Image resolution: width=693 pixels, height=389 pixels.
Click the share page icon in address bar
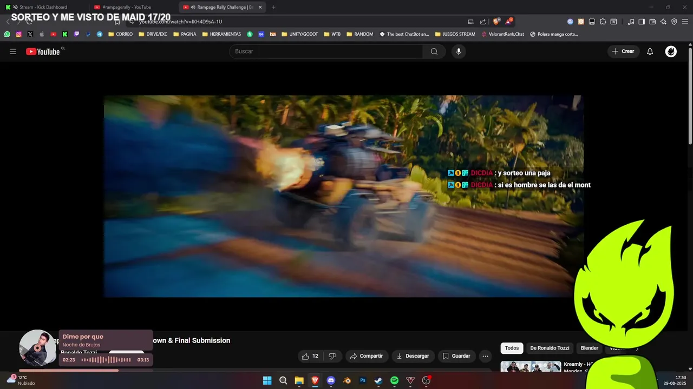tap(483, 22)
